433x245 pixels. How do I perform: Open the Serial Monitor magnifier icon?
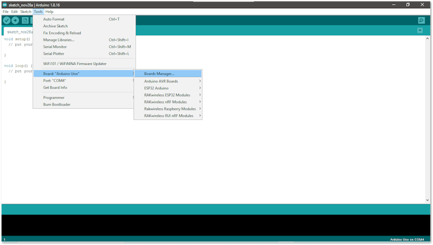click(421, 20)
